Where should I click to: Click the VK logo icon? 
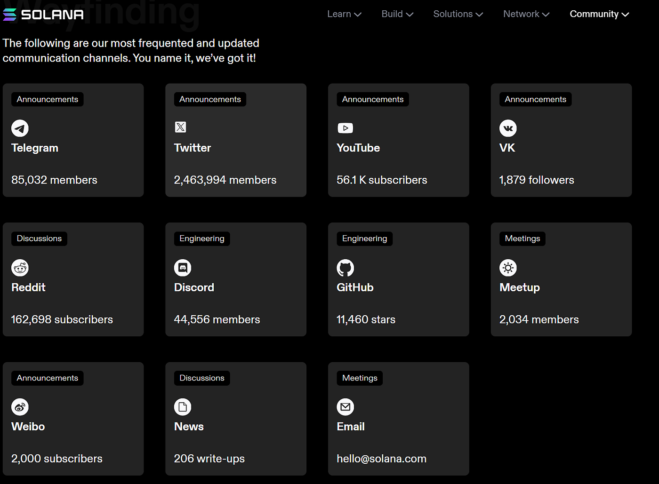(x=508, y=128)
